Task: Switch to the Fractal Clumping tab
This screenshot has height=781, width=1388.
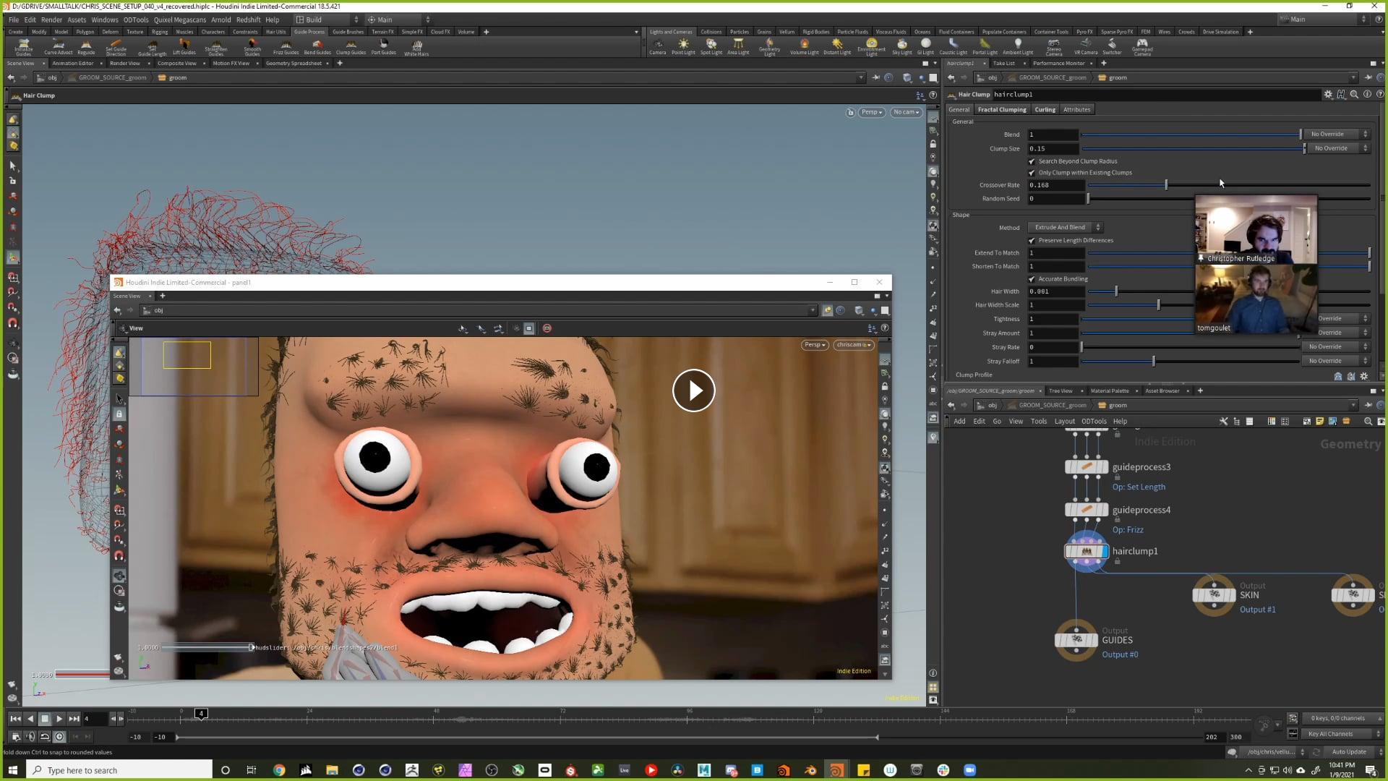Action: (x=1001, y=110)
